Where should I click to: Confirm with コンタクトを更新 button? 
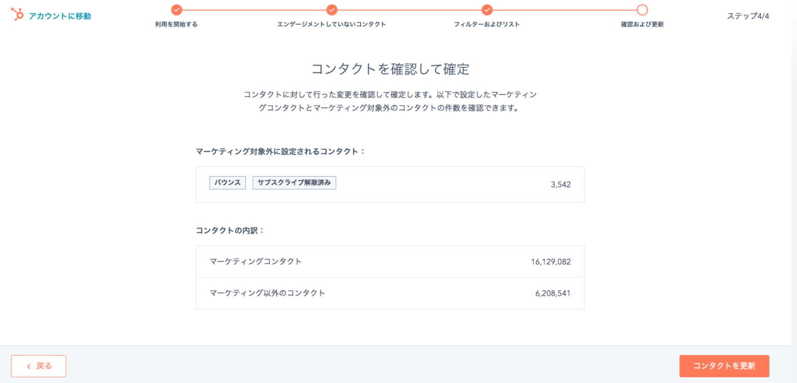pos(724,366)
